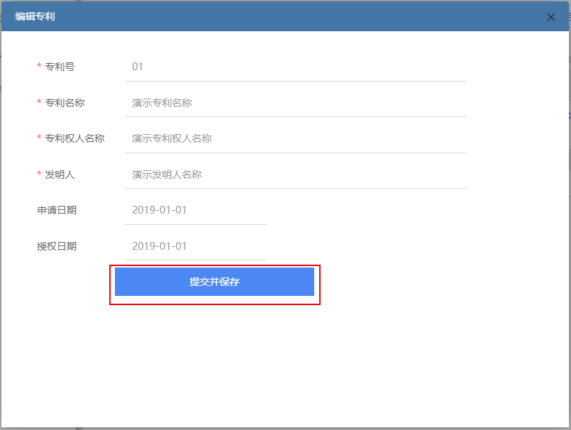Click the 专利号 field label
This screenshot has height=430, width=571.
tap(60, 67)
